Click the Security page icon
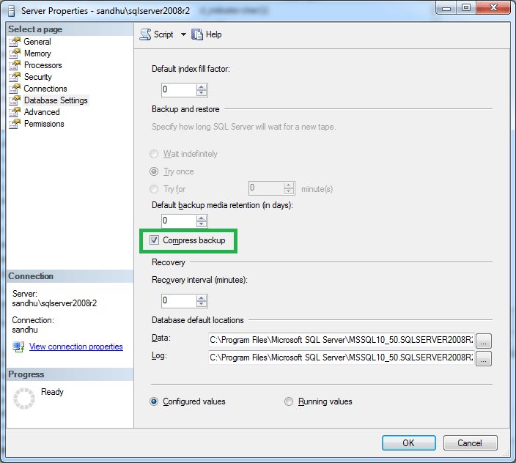The height and width of the screenshot is (463, 516). [15, 77]
